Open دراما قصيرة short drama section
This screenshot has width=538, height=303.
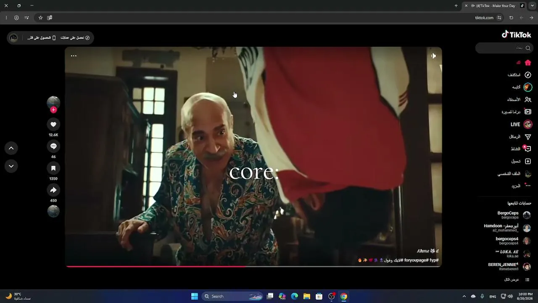(516, 112)
